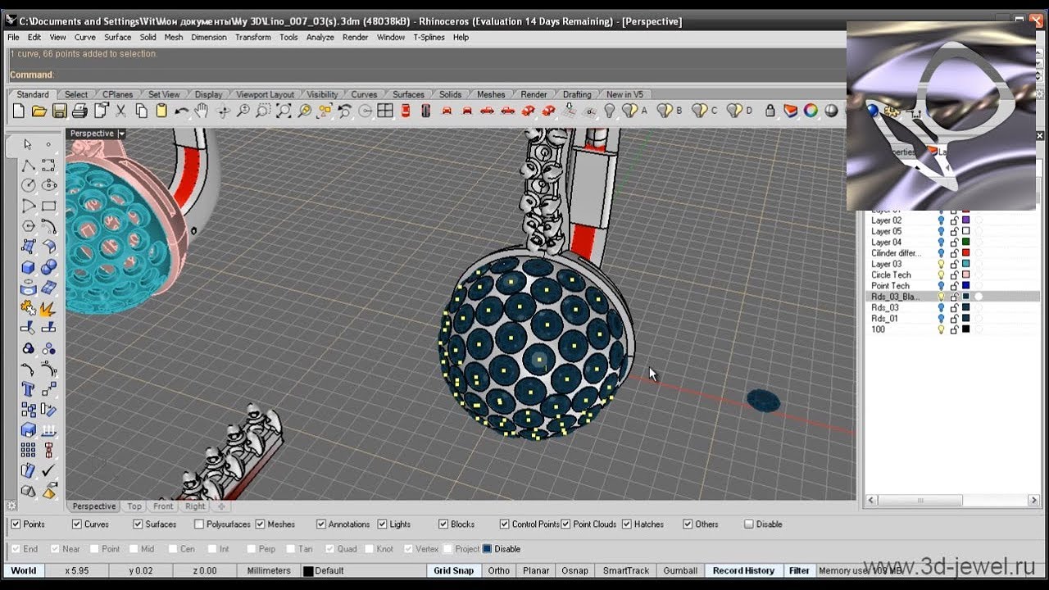Image resolution: width=1049 pixels, height=590 pixels.
Task: Toggle Ortho mode in status bar
Action: pos(498,570)
